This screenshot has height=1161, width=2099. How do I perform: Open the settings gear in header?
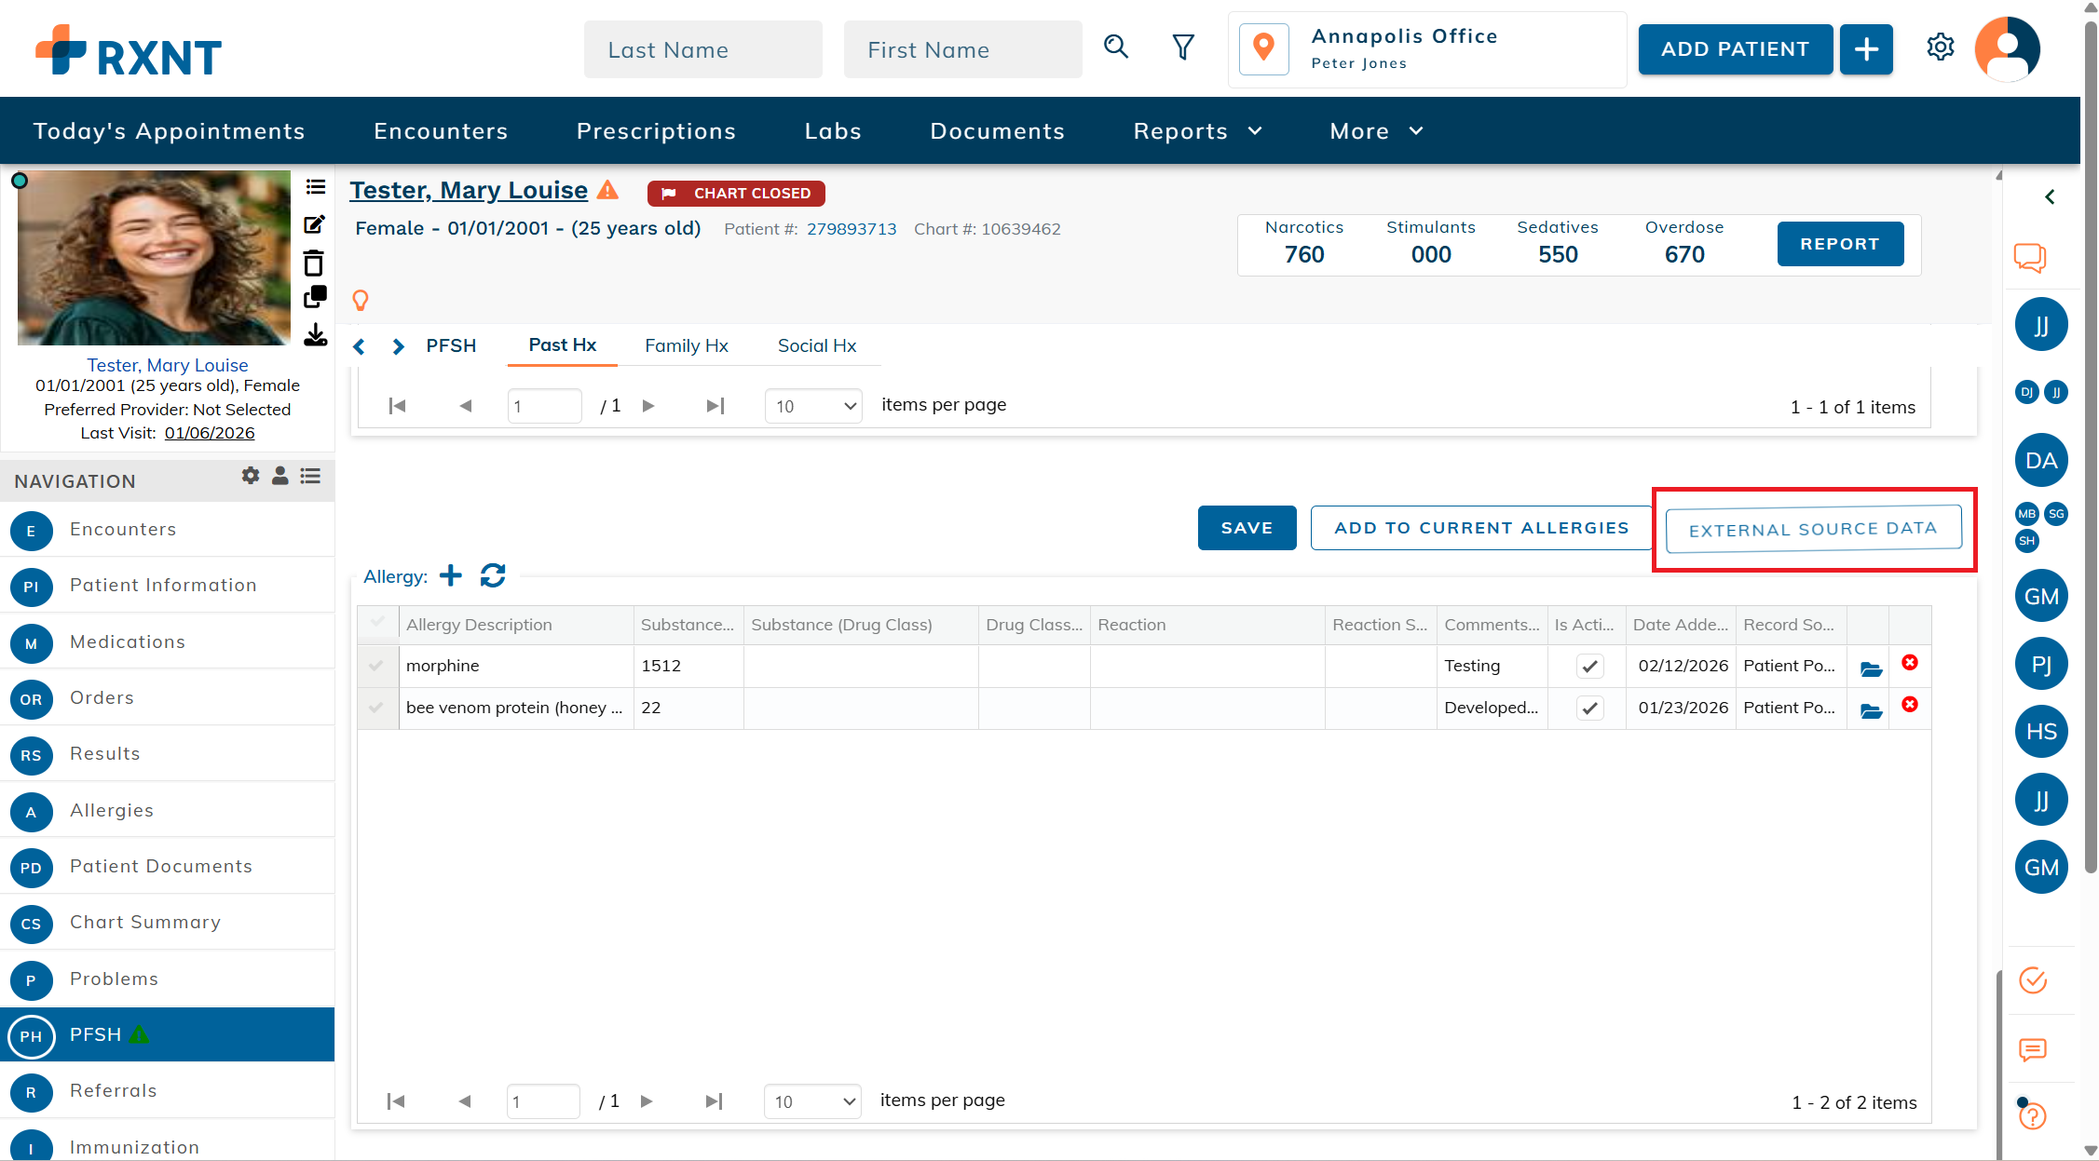(x=1940, y=47)
